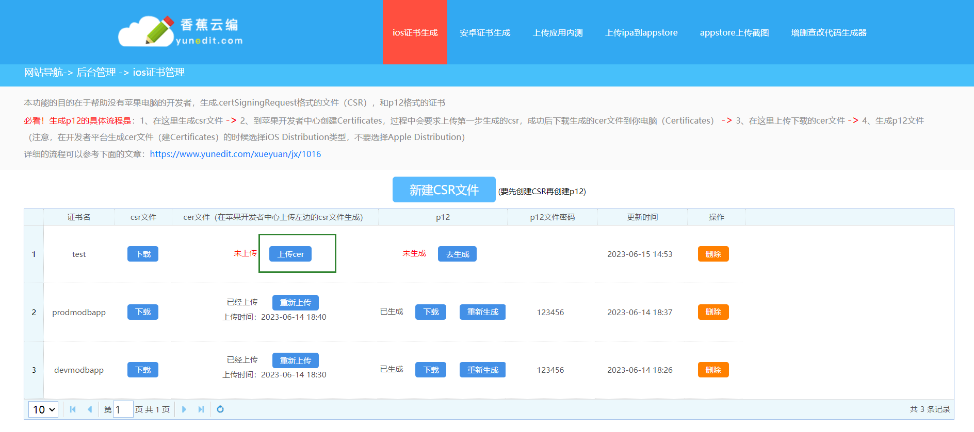Image resolution: width=974 pixels, height=432 pixels.
Task: Click the 更新时间 column header
Action: [642, 217]
